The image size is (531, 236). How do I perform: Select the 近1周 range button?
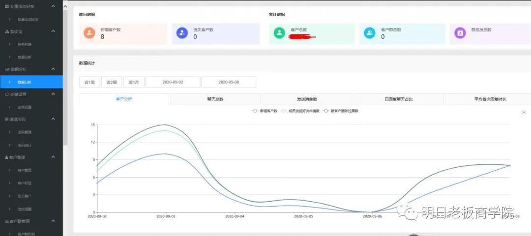pyautogui.click(x=90, y=82)
